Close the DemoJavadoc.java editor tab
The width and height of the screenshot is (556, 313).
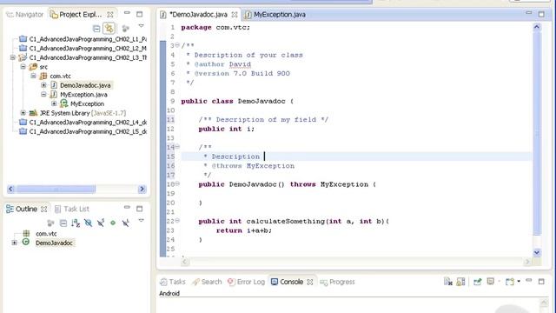[x=235, y=15]
